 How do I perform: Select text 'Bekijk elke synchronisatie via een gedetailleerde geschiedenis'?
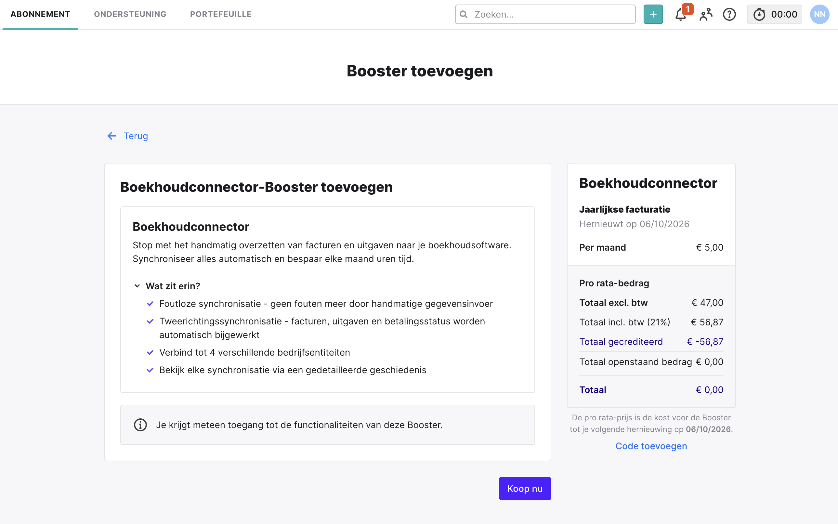click(x=293, y=370)
